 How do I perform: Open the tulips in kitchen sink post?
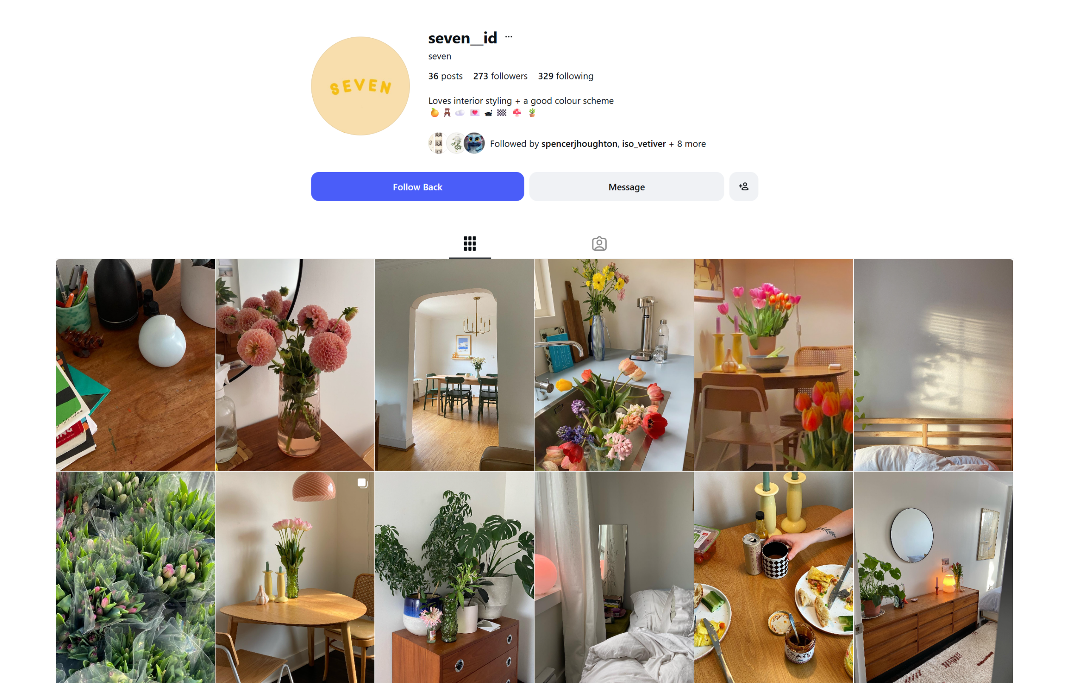click(x=614, y=365)
